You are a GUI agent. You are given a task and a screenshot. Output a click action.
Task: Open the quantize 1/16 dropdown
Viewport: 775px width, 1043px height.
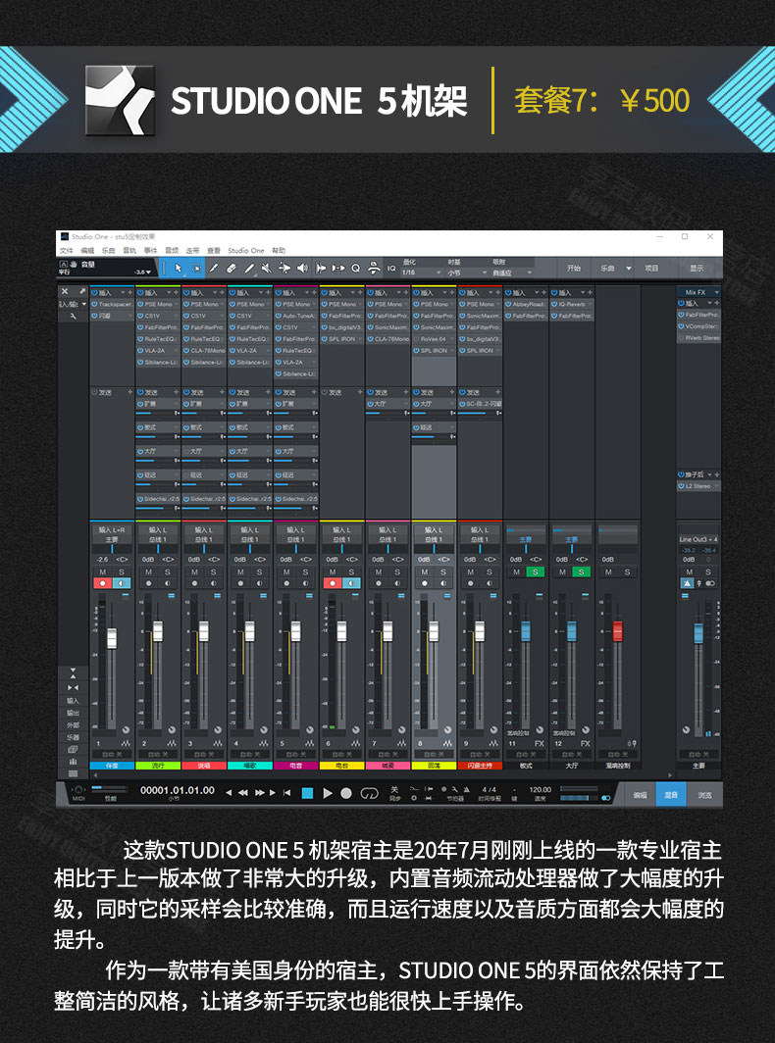coord(422,273)
